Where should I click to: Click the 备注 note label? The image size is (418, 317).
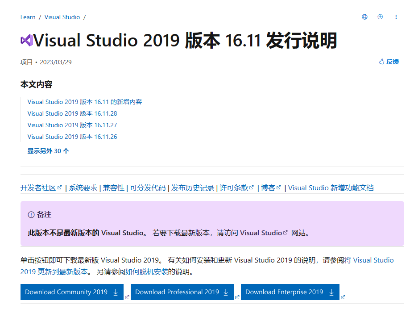tap(44, 215)
